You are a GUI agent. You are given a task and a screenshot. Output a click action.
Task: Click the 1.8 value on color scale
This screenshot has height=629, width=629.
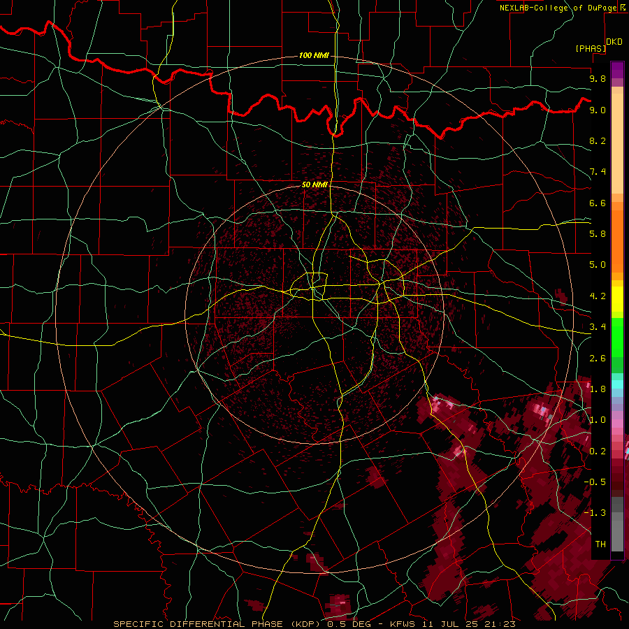pyautogui.click(x=598, y=389)
